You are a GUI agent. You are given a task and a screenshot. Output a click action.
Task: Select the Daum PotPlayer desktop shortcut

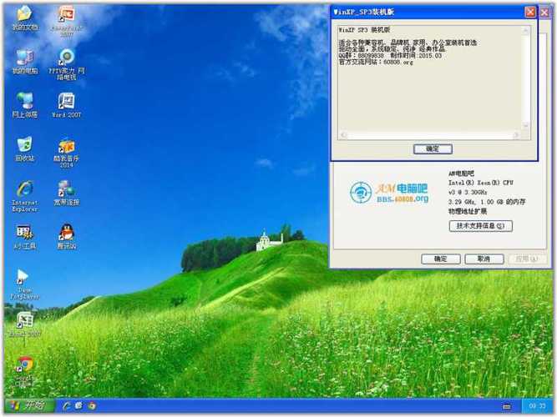point(24,284)
